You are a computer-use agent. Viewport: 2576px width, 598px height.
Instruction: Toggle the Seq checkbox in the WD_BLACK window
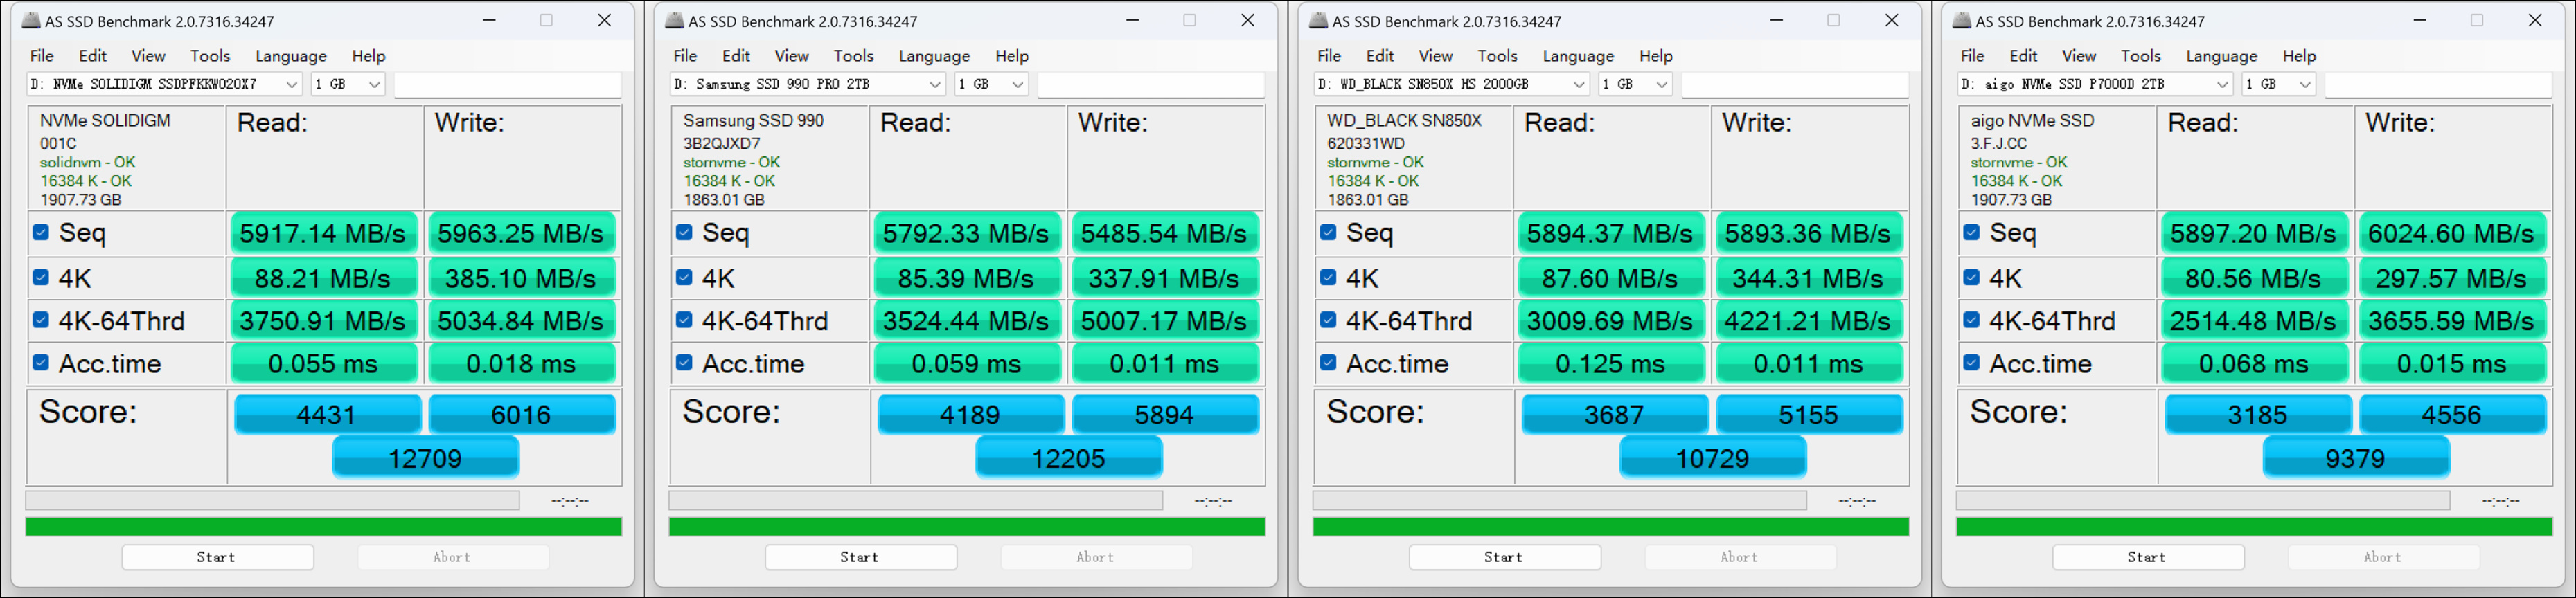(1328, 232)
